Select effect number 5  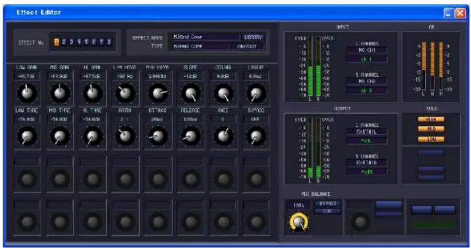(86, 42)
